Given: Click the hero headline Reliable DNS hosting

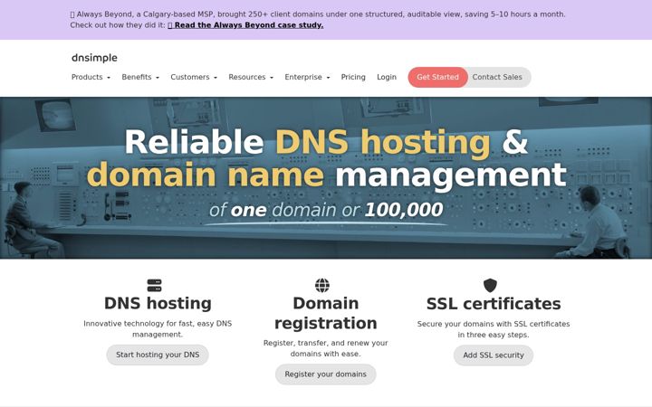Looking at the screenshot, I should (x=326, y=158).
